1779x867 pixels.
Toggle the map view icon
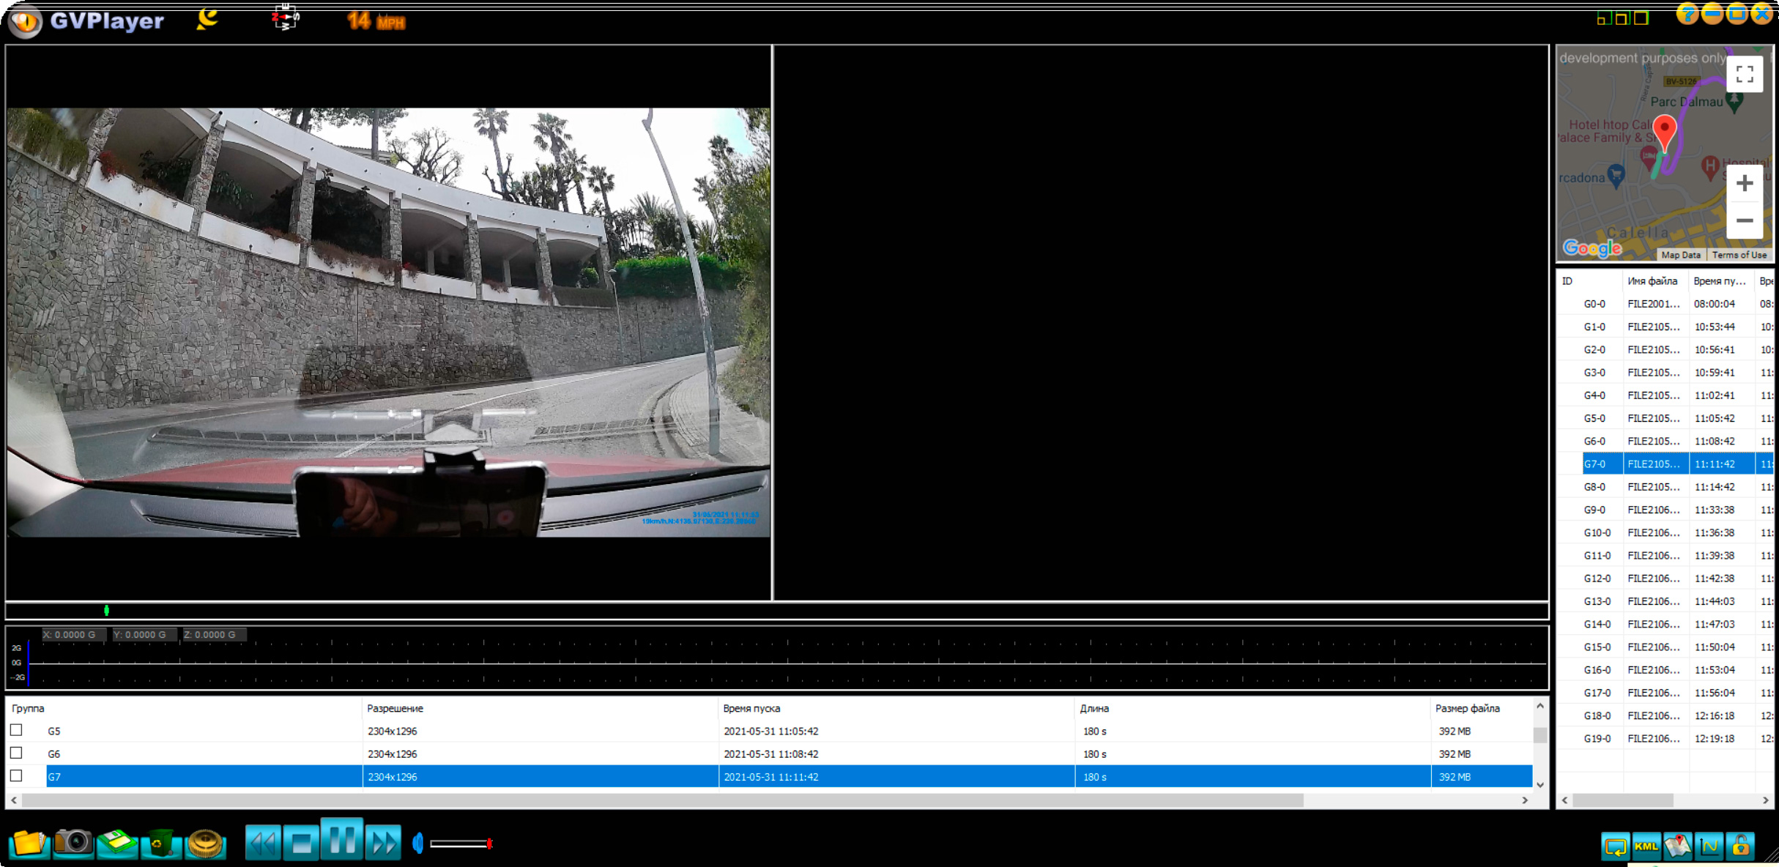click(1678, 846)
